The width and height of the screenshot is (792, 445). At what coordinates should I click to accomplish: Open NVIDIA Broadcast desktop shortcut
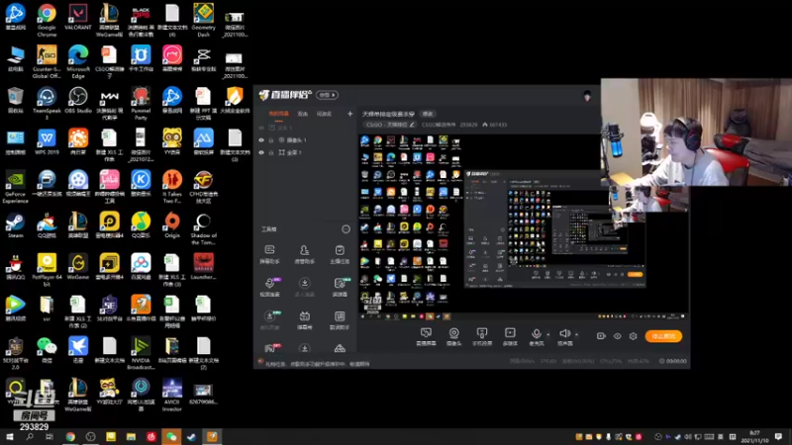[141, 353]
